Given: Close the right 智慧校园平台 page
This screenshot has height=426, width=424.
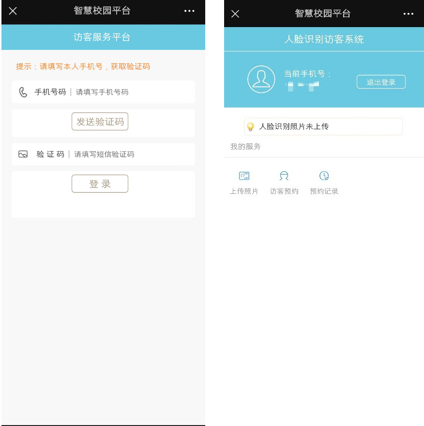Looking at the screenshot, I should [x=235, y=14].
